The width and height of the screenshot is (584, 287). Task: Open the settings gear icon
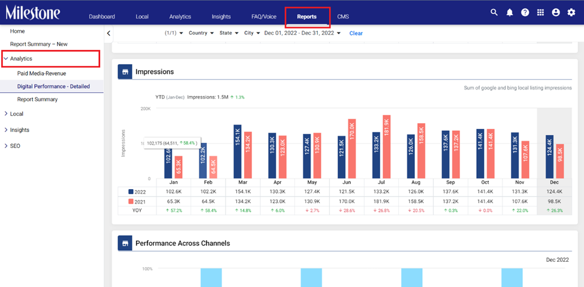[571, 12]
